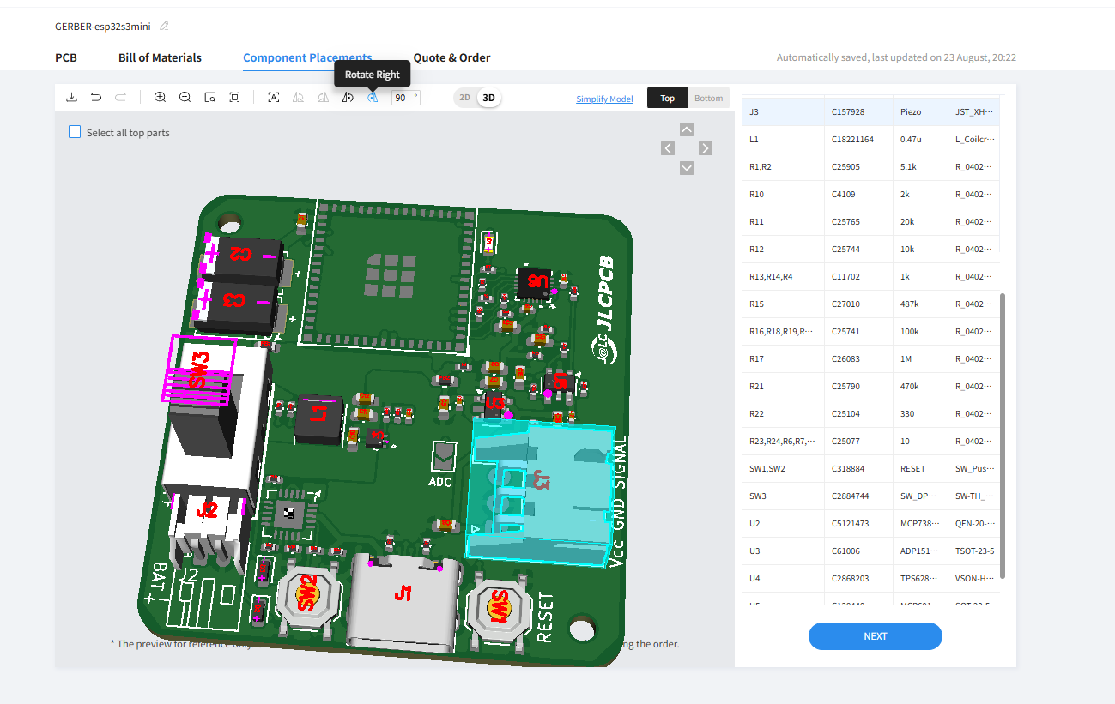Switch the preview to 2D mode

click(x=464, y=98)
